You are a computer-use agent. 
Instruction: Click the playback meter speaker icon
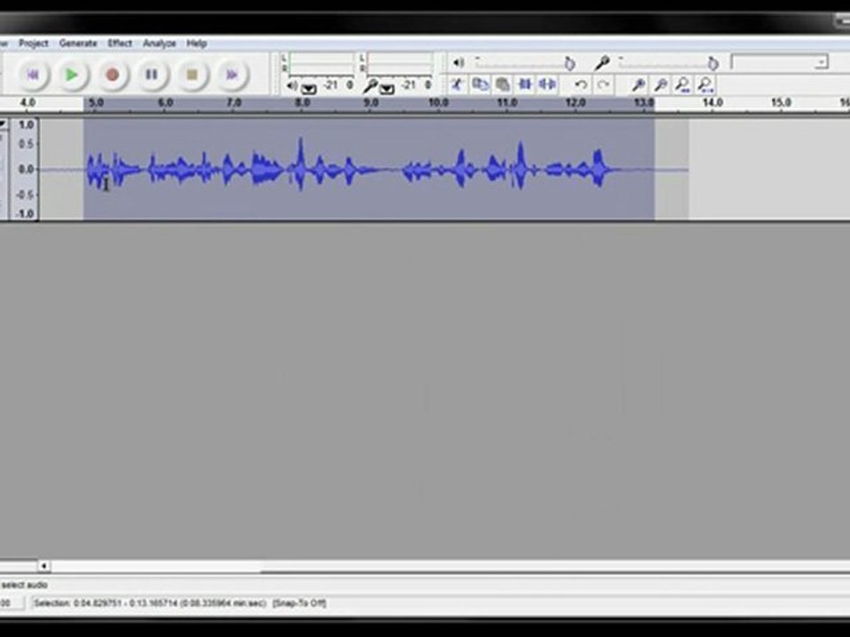pyautogui.click(x=292, y=86)
